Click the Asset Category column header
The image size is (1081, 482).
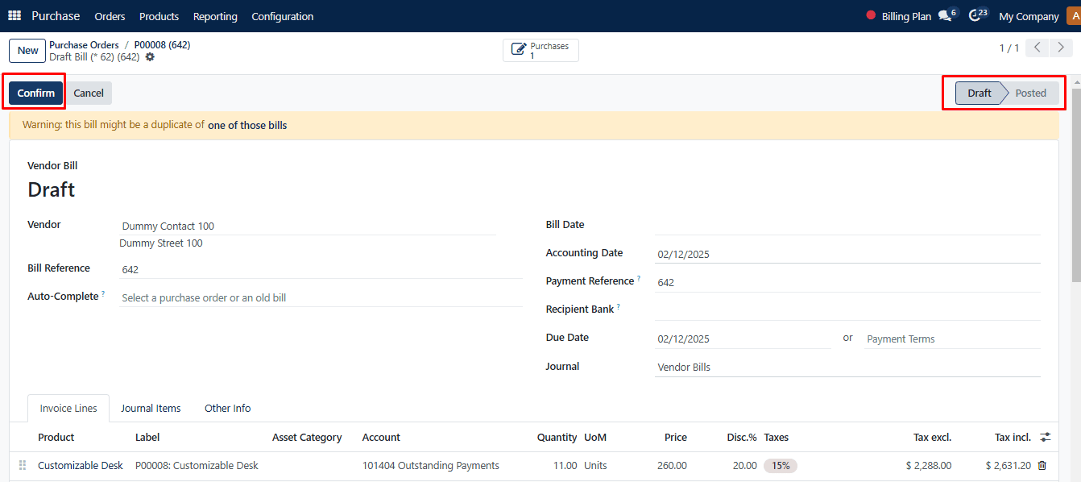(x=307, y=437)
